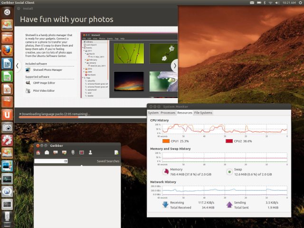This screenshot has height=228, width=304.
Task: Click the Total Received 34.4 MiB value
Action: click(208, 208)
